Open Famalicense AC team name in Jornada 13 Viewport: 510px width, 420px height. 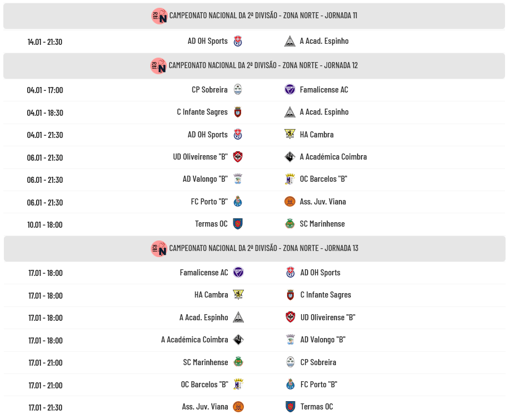203,273
